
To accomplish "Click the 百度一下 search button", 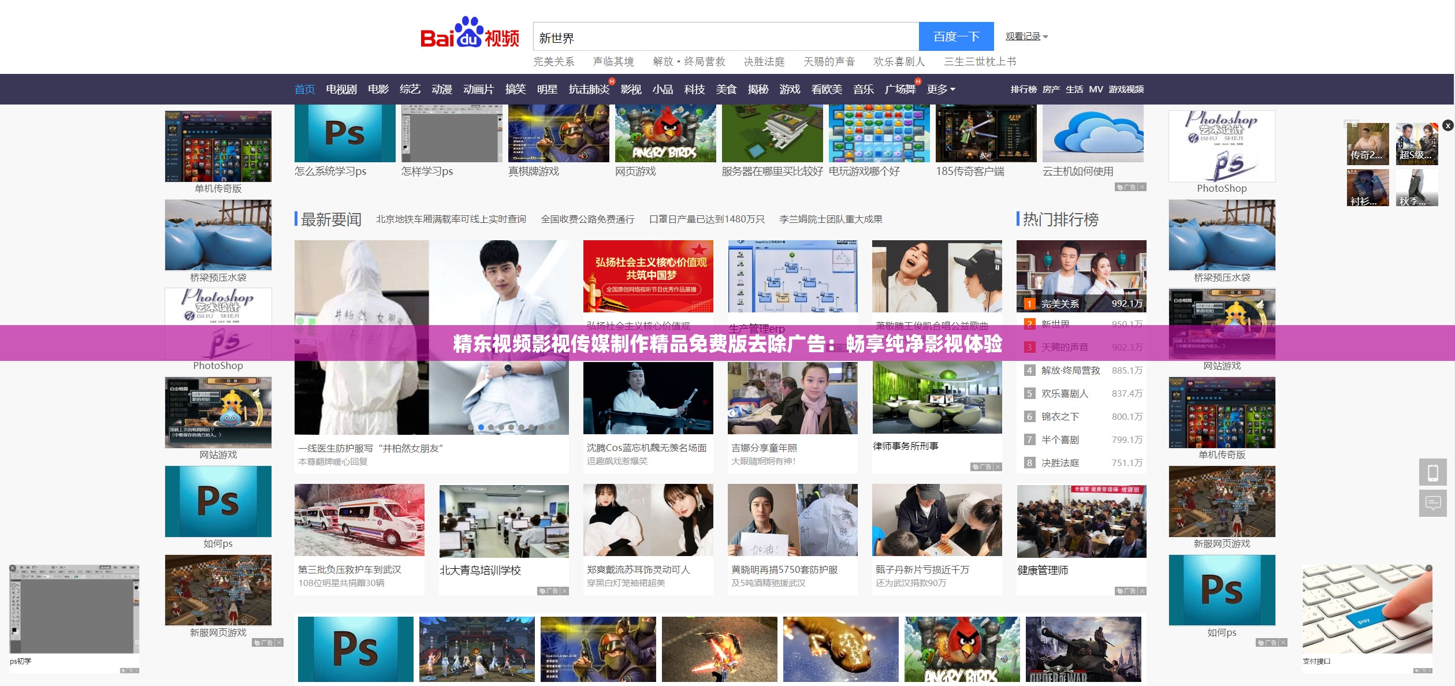I will (956, 36).
